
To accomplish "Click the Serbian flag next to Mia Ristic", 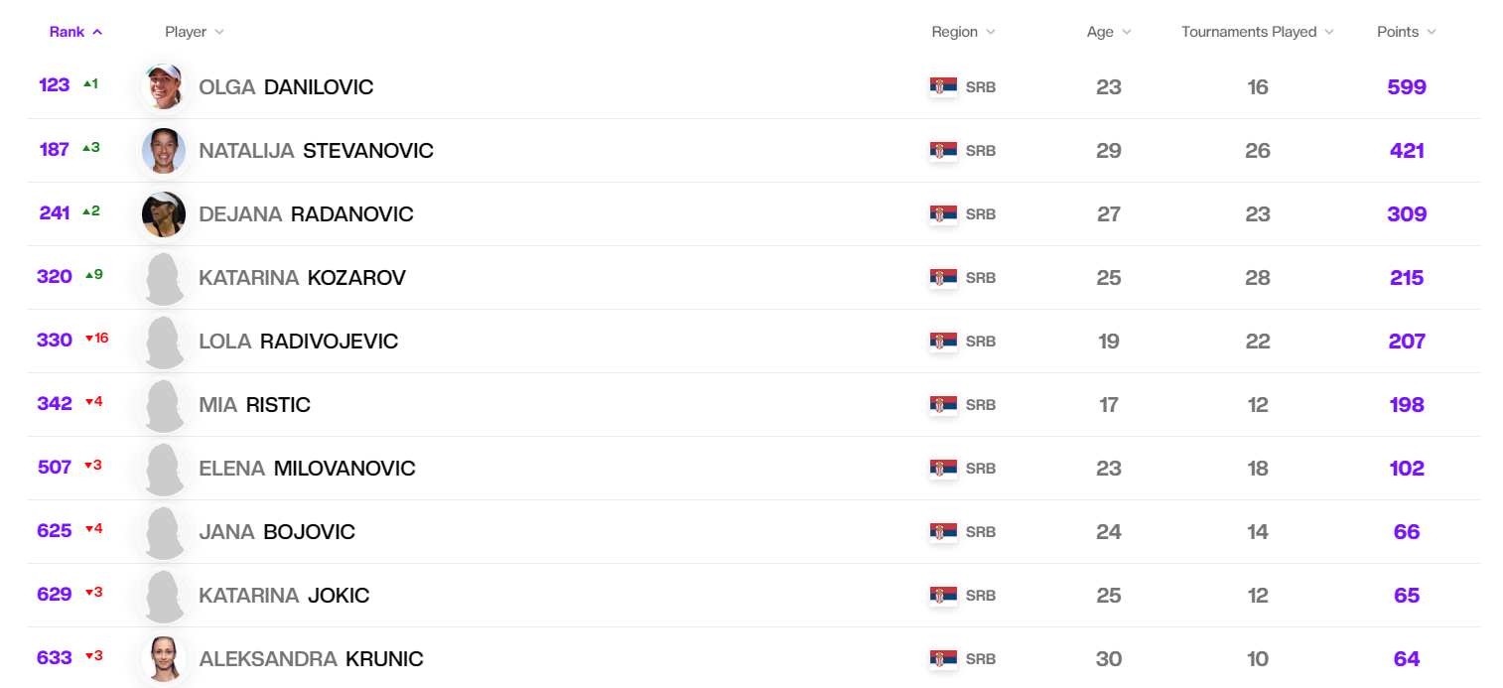I will (943, 405).
